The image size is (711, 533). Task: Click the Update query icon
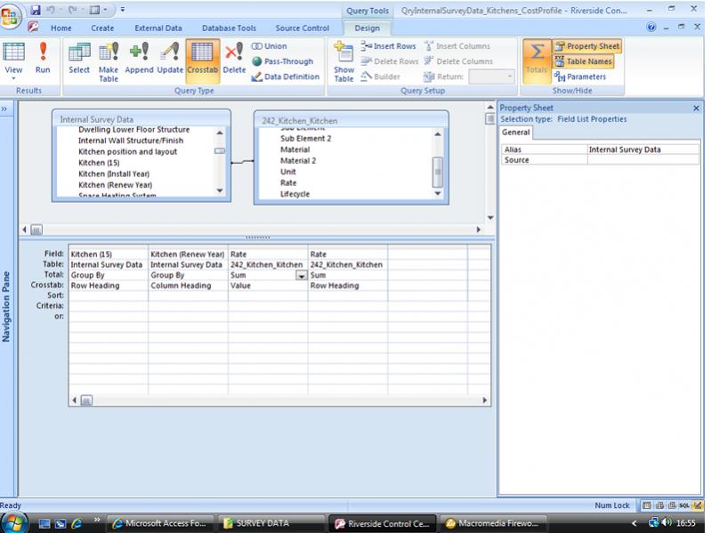click(x=170, y=60)
